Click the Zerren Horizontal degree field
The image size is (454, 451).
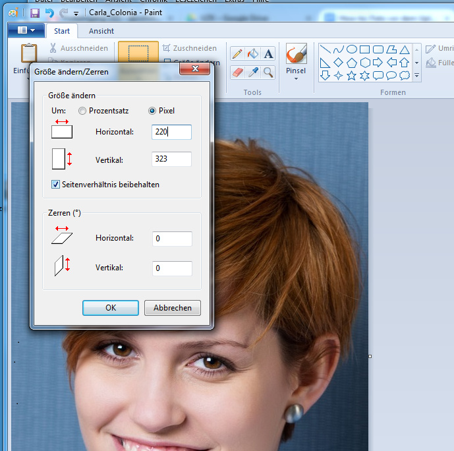pyautogui.click(x=172, y=239)
